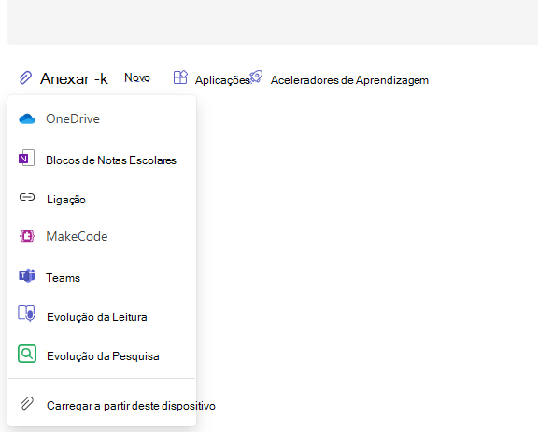Click into the grey text area above

[x=273, y=22]
